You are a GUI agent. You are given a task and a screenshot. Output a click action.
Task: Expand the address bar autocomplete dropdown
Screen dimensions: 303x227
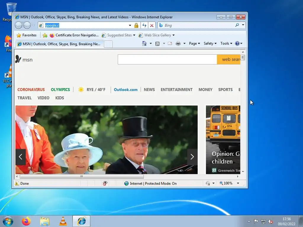click(130, 25)
